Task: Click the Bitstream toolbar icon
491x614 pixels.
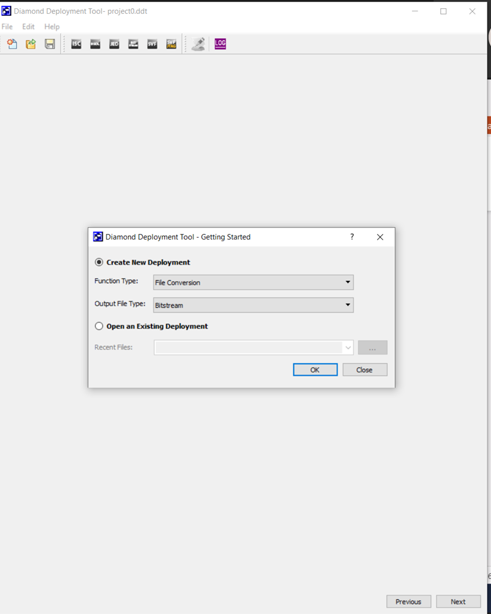Action: coord(133,44)
